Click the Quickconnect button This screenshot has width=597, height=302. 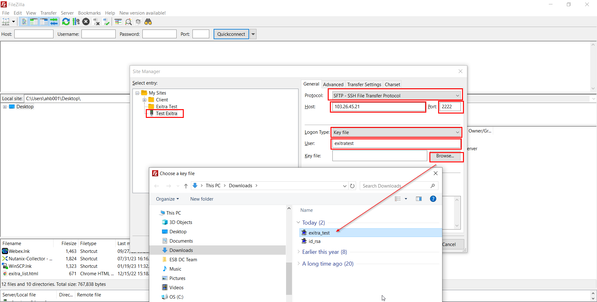pyautogui.click(x=231, y=34)
